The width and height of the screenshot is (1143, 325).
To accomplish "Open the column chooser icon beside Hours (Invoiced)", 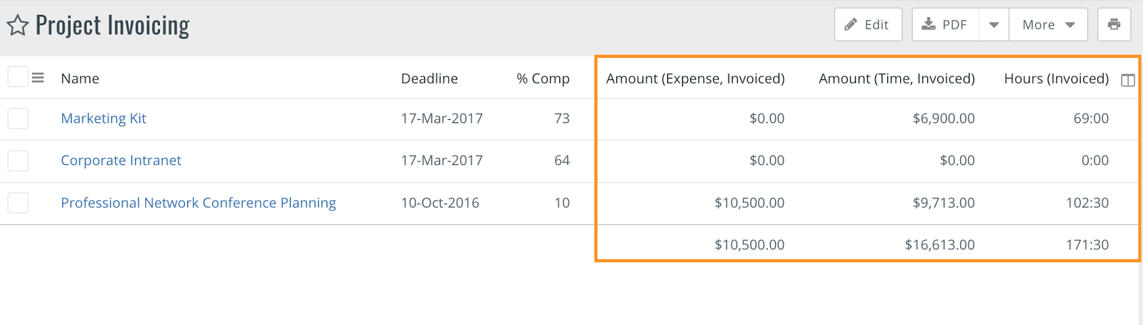I will pos(1128,80).
